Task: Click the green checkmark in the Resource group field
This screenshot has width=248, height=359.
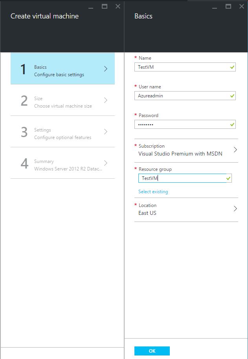Action: [x=228, y=178]
